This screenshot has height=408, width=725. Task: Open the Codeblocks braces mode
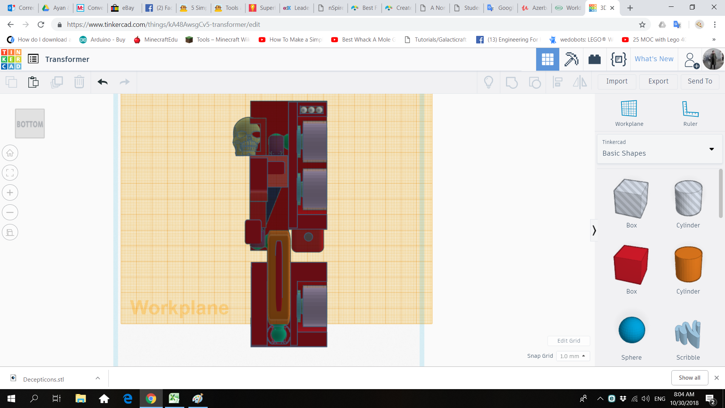[618, 59]
